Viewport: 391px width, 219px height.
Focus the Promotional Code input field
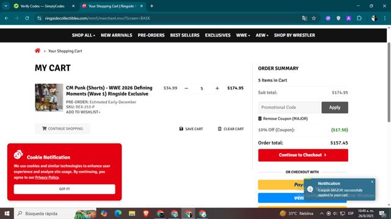289,108
